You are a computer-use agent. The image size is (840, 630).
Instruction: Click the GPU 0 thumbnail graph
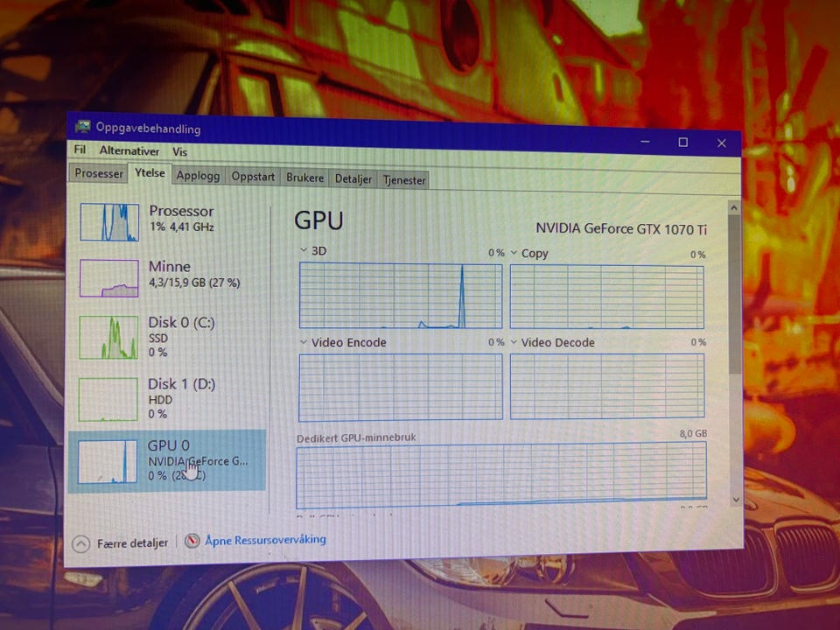click(107, 462)
